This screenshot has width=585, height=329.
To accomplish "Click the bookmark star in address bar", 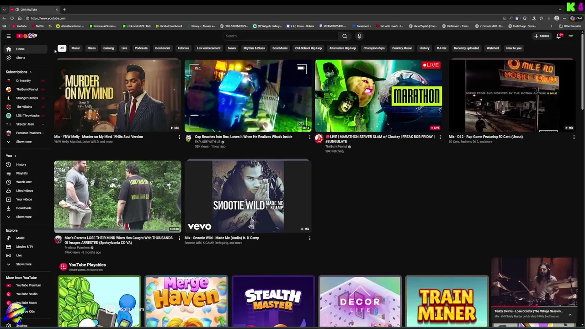I will click(517, 18).
